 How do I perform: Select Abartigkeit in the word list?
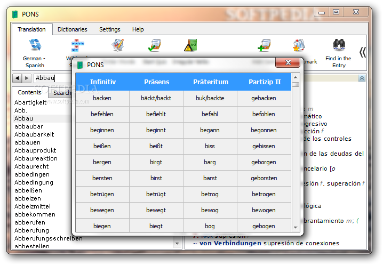tap(30, 102)
